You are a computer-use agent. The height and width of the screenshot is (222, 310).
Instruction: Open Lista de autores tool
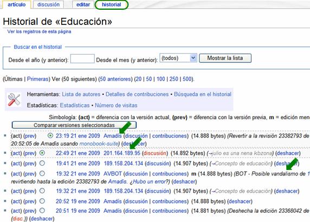[x=81, y=94]
